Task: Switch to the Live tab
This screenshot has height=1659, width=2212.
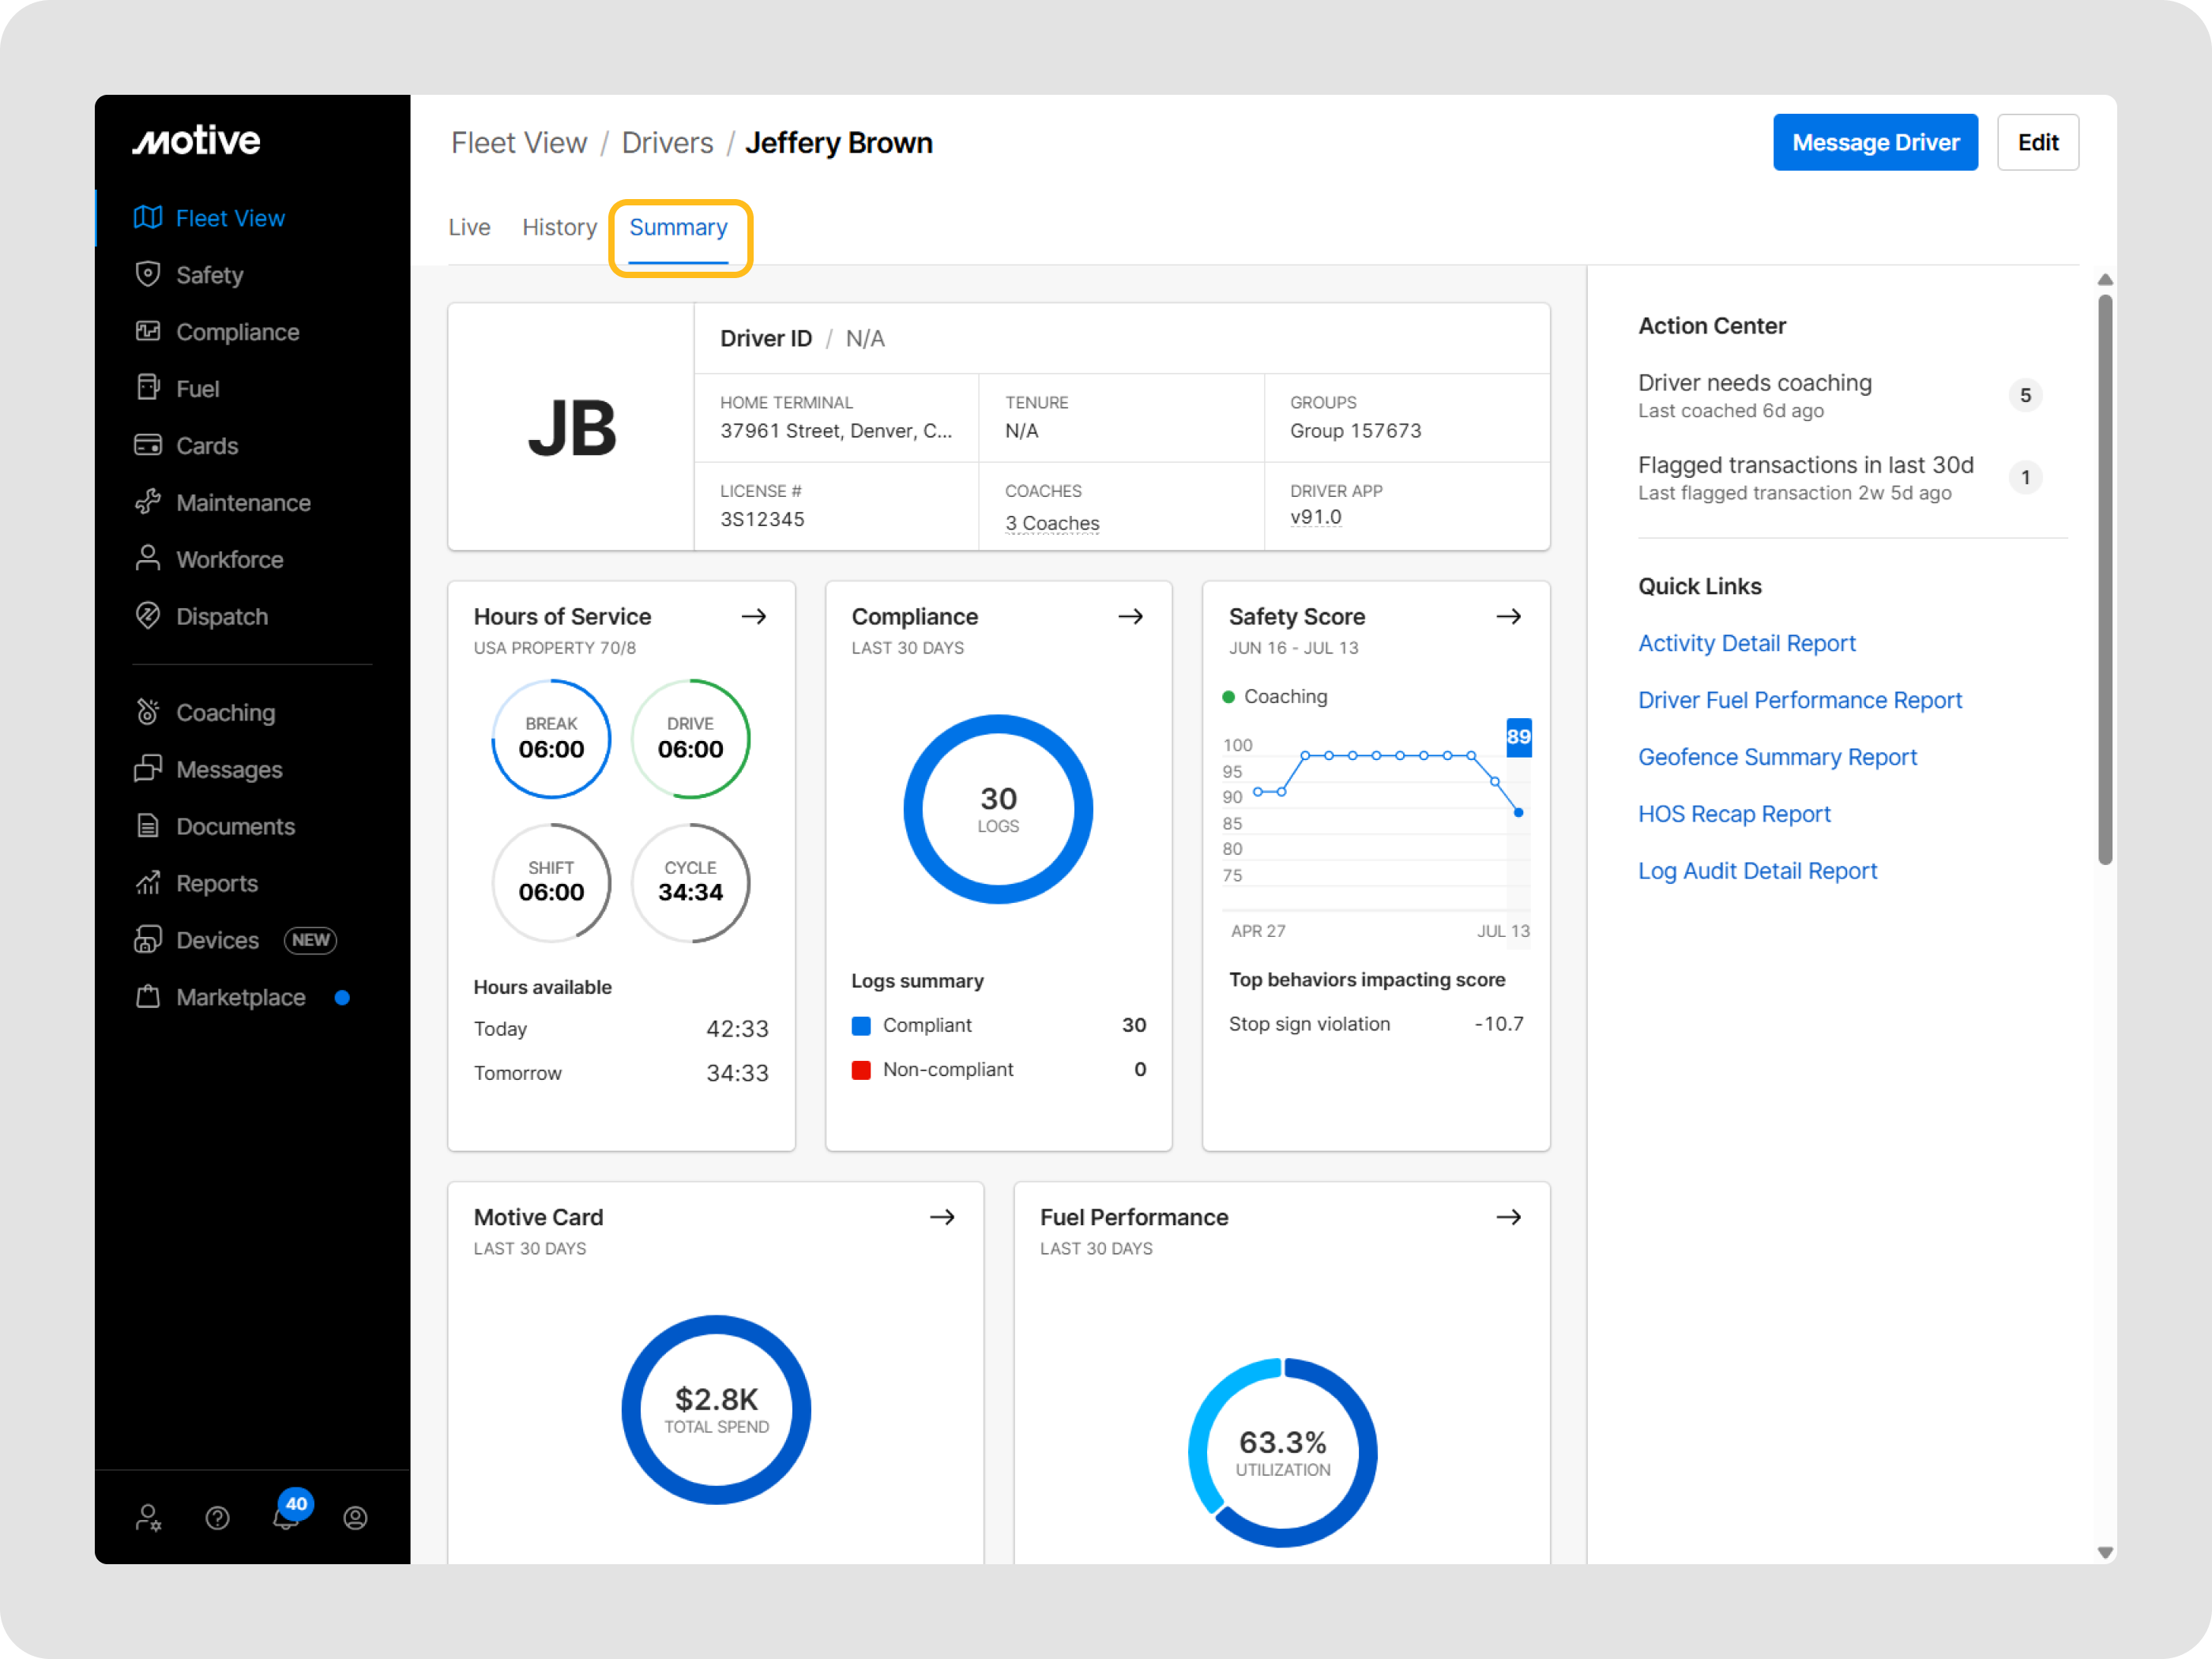Action: click(469, 228)
